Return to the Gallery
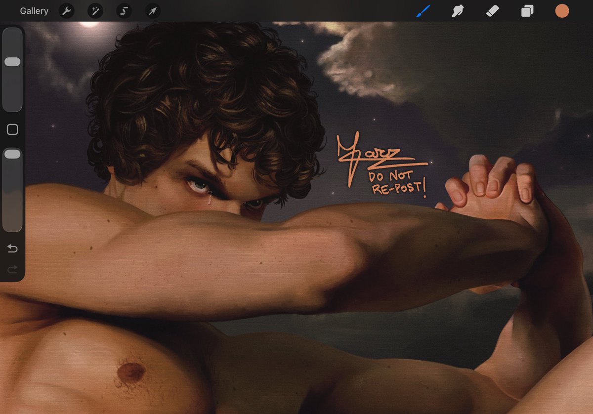The image size is (593, 414). pyautogui.click(x=34, y=11)
